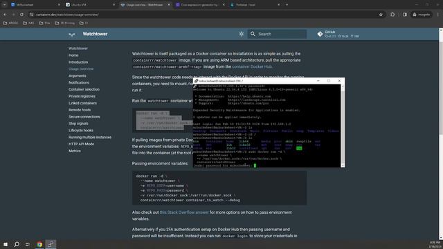Open the Home page in sidebar
Image resolution: width=443 pixels, height=249 pixels.
pos(73,55)
